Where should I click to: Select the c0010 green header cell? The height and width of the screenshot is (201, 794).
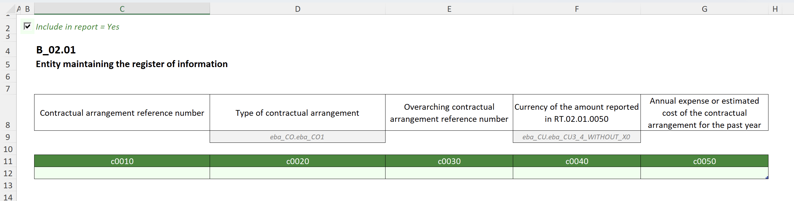click(122, 161)
